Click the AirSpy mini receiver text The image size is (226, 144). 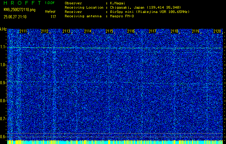tap(150, 12)
